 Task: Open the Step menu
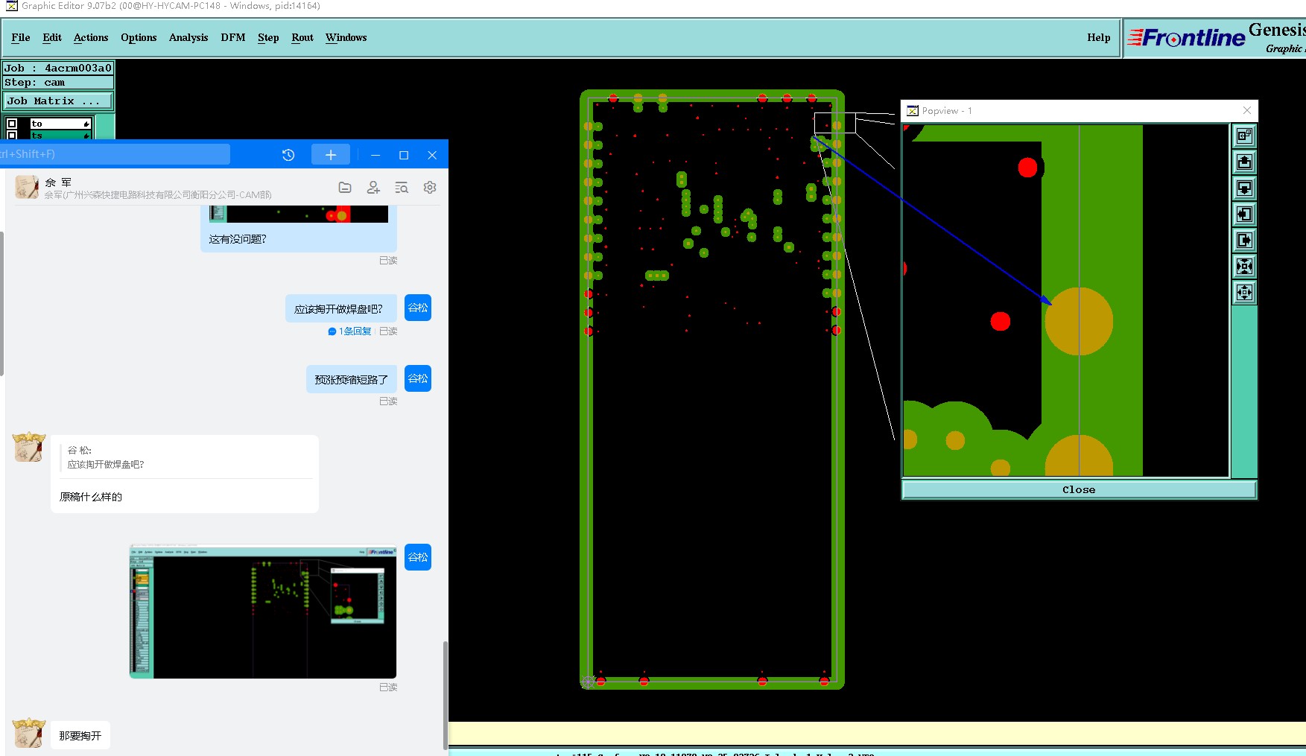point(268,37)
